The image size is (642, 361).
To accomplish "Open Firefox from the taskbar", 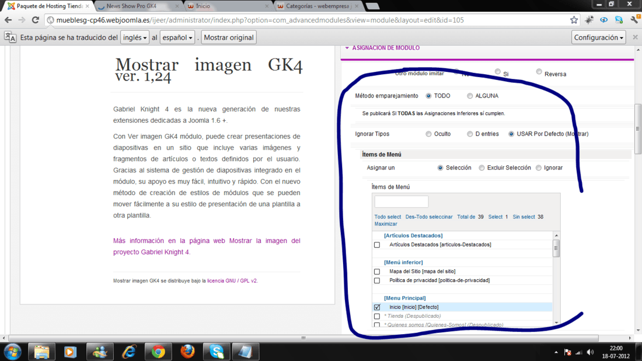I will [x=187, y=352].
